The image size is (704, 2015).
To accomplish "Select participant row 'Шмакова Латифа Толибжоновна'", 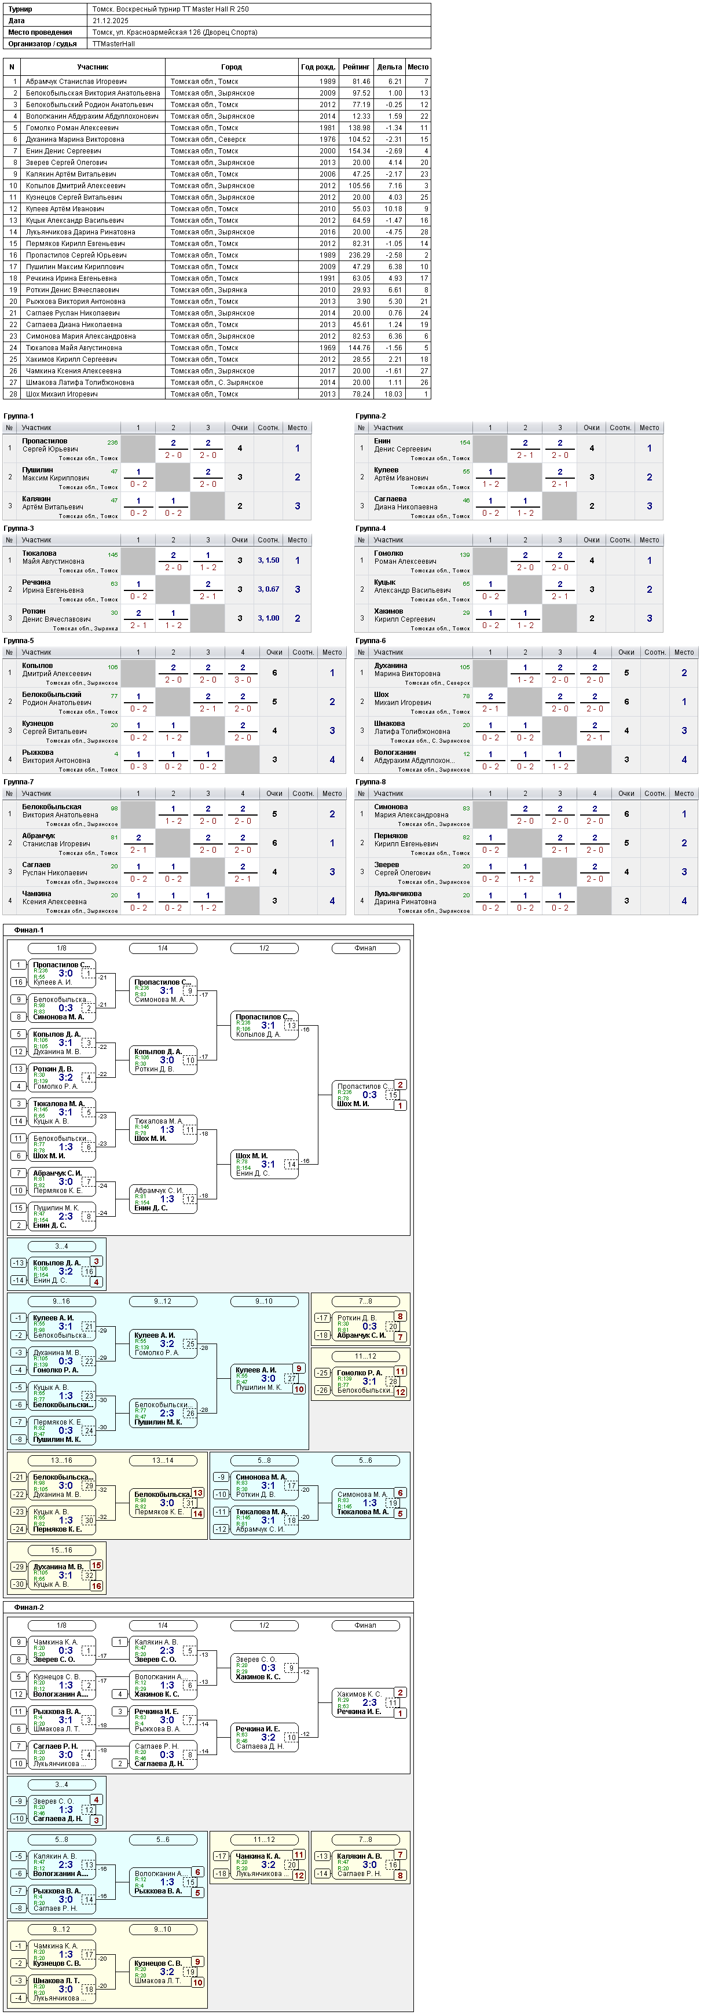I will pyautogui.click(x=217, y=383).
